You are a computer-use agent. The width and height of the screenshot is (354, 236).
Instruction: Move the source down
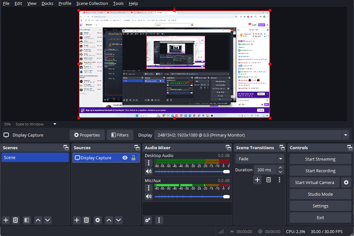click(x=118, y=220)
